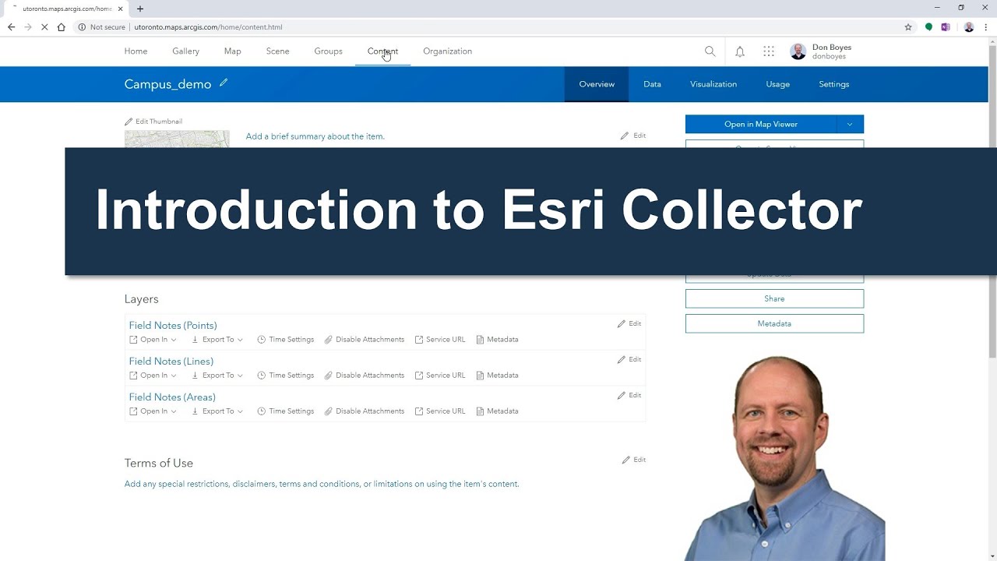Switch to the Overview tab

(x=597, y=84)
